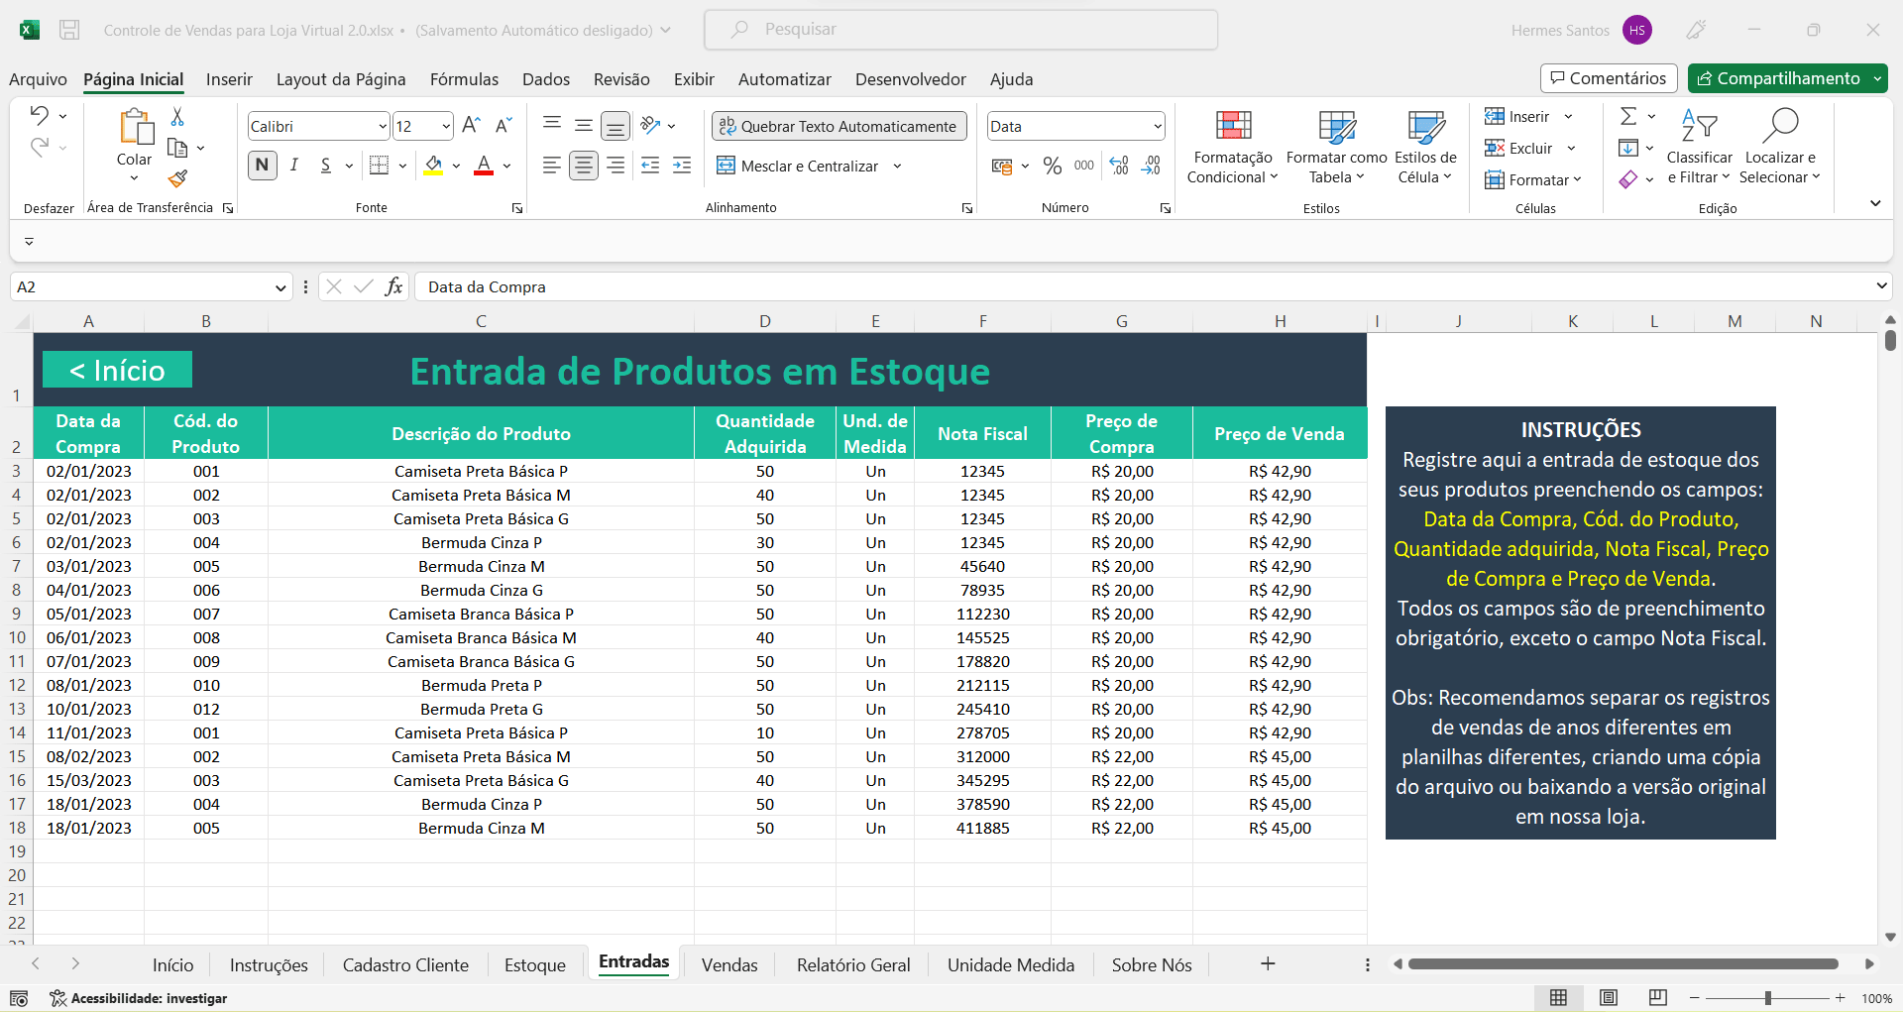Switch to the Inserir ribbon tab
Image resolution: width=1903 pixels, height=1012 pixels.
pos(229,79)
